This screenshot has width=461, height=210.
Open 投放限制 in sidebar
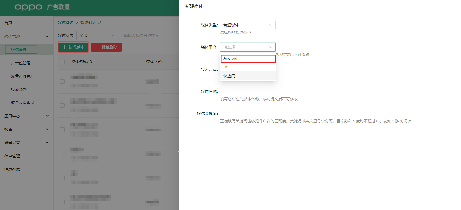[19, 89]
